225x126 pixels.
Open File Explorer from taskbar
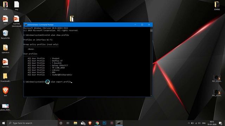point(75,123)
